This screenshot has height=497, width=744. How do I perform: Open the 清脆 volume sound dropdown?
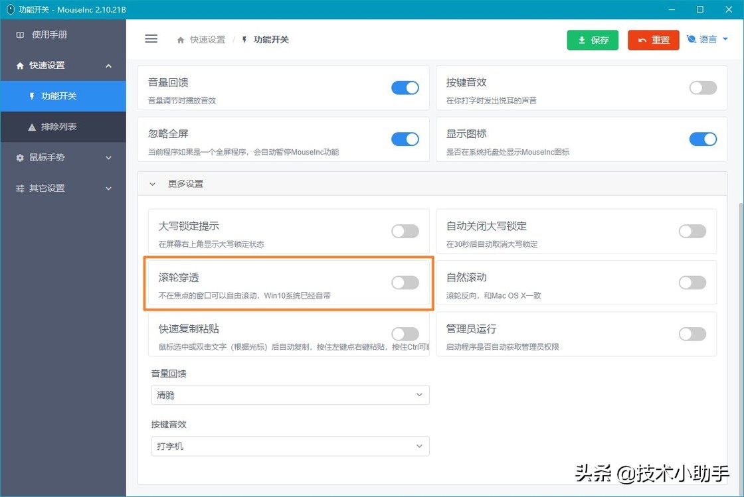point(289,394)
